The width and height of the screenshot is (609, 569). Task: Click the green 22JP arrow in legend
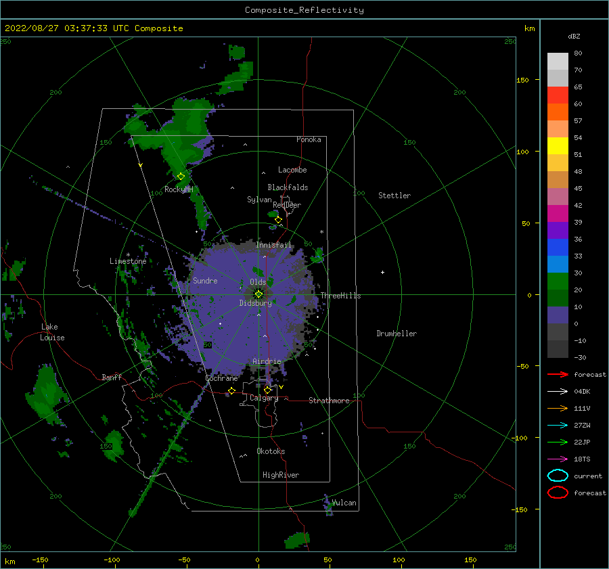click(558, 442)
